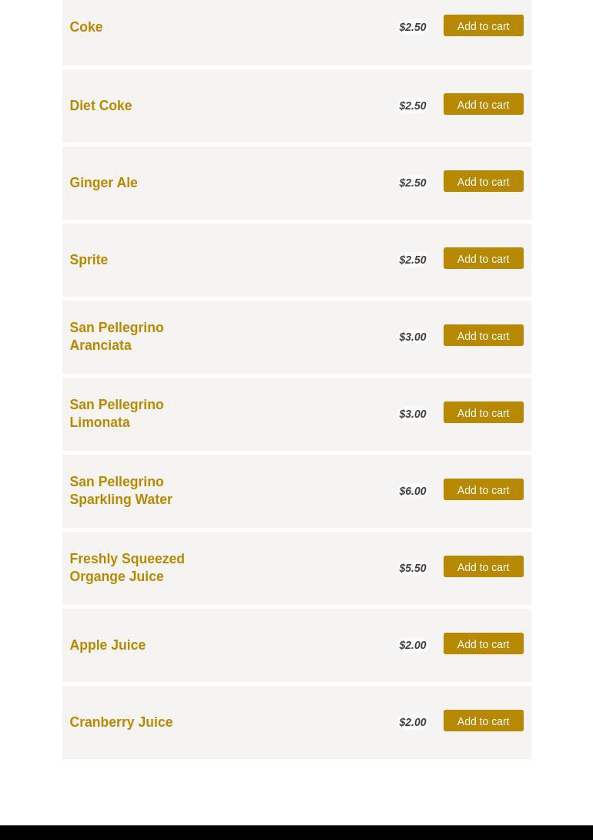593x840 pixels.
Task: Open the Diet Coke item title
Action: click(101, 106)
